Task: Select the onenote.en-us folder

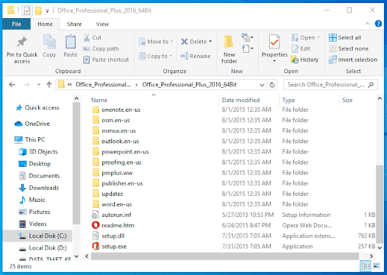Action: [x=116, y=109]
